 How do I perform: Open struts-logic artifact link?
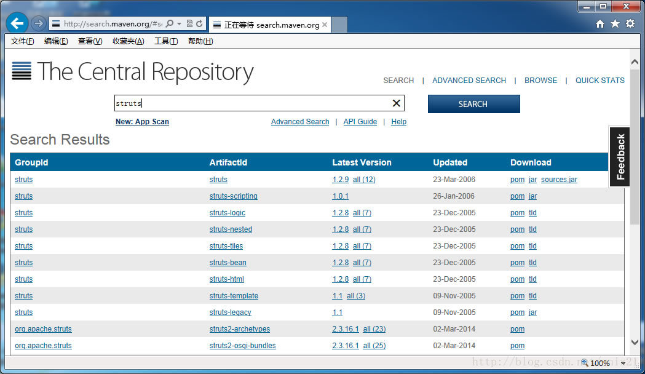pos(227,213)
